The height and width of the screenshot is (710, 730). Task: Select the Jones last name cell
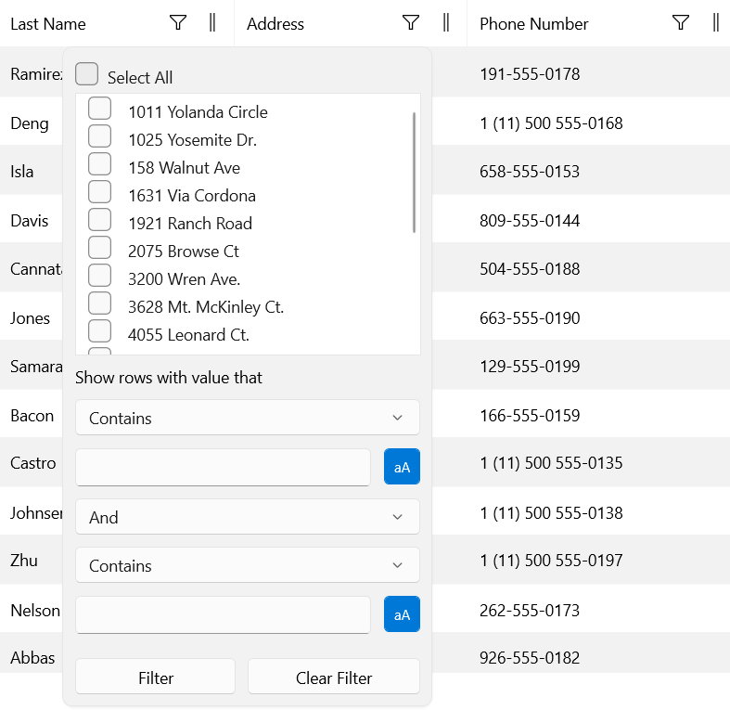coord(31,318)
